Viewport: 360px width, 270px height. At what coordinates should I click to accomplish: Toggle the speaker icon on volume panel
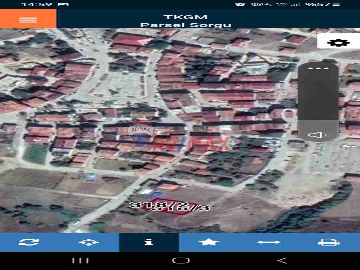click(x=317, y=135)
